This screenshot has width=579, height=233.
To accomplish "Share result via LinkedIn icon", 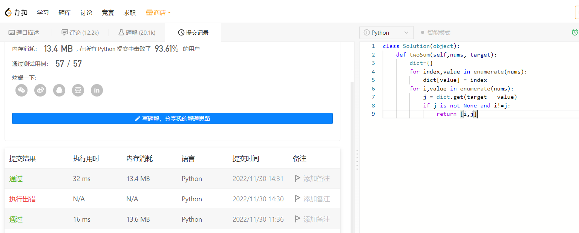I will (97, 90).
